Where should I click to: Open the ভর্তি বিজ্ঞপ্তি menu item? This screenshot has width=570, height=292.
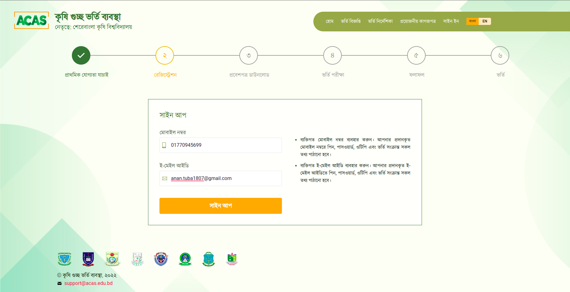pos(351,21)
